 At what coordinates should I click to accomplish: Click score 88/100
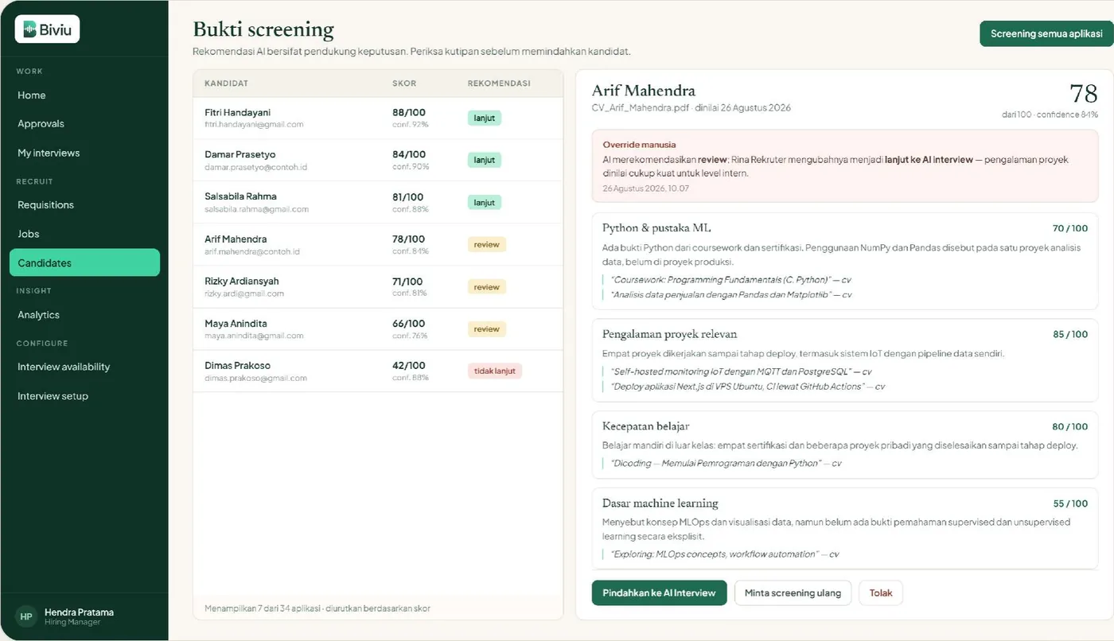pos(409,113)
